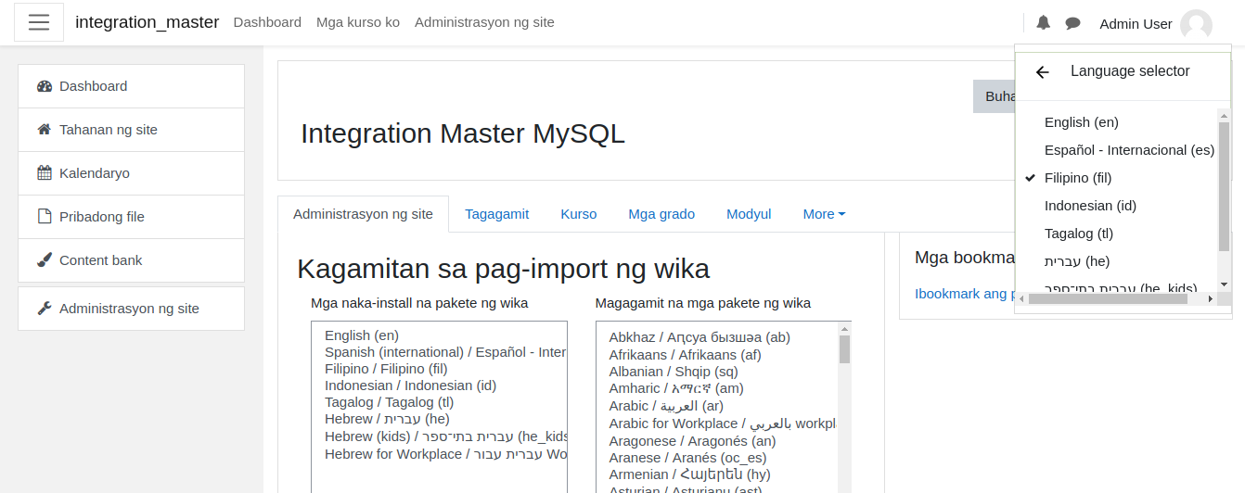Open the notifications bell icon
Image resolution: width=1245 pixels, height=493 pixels.
1044,23
